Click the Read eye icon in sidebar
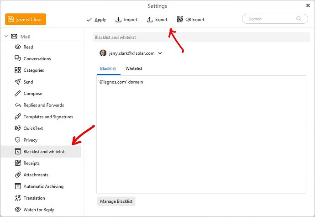 [18, 47]
